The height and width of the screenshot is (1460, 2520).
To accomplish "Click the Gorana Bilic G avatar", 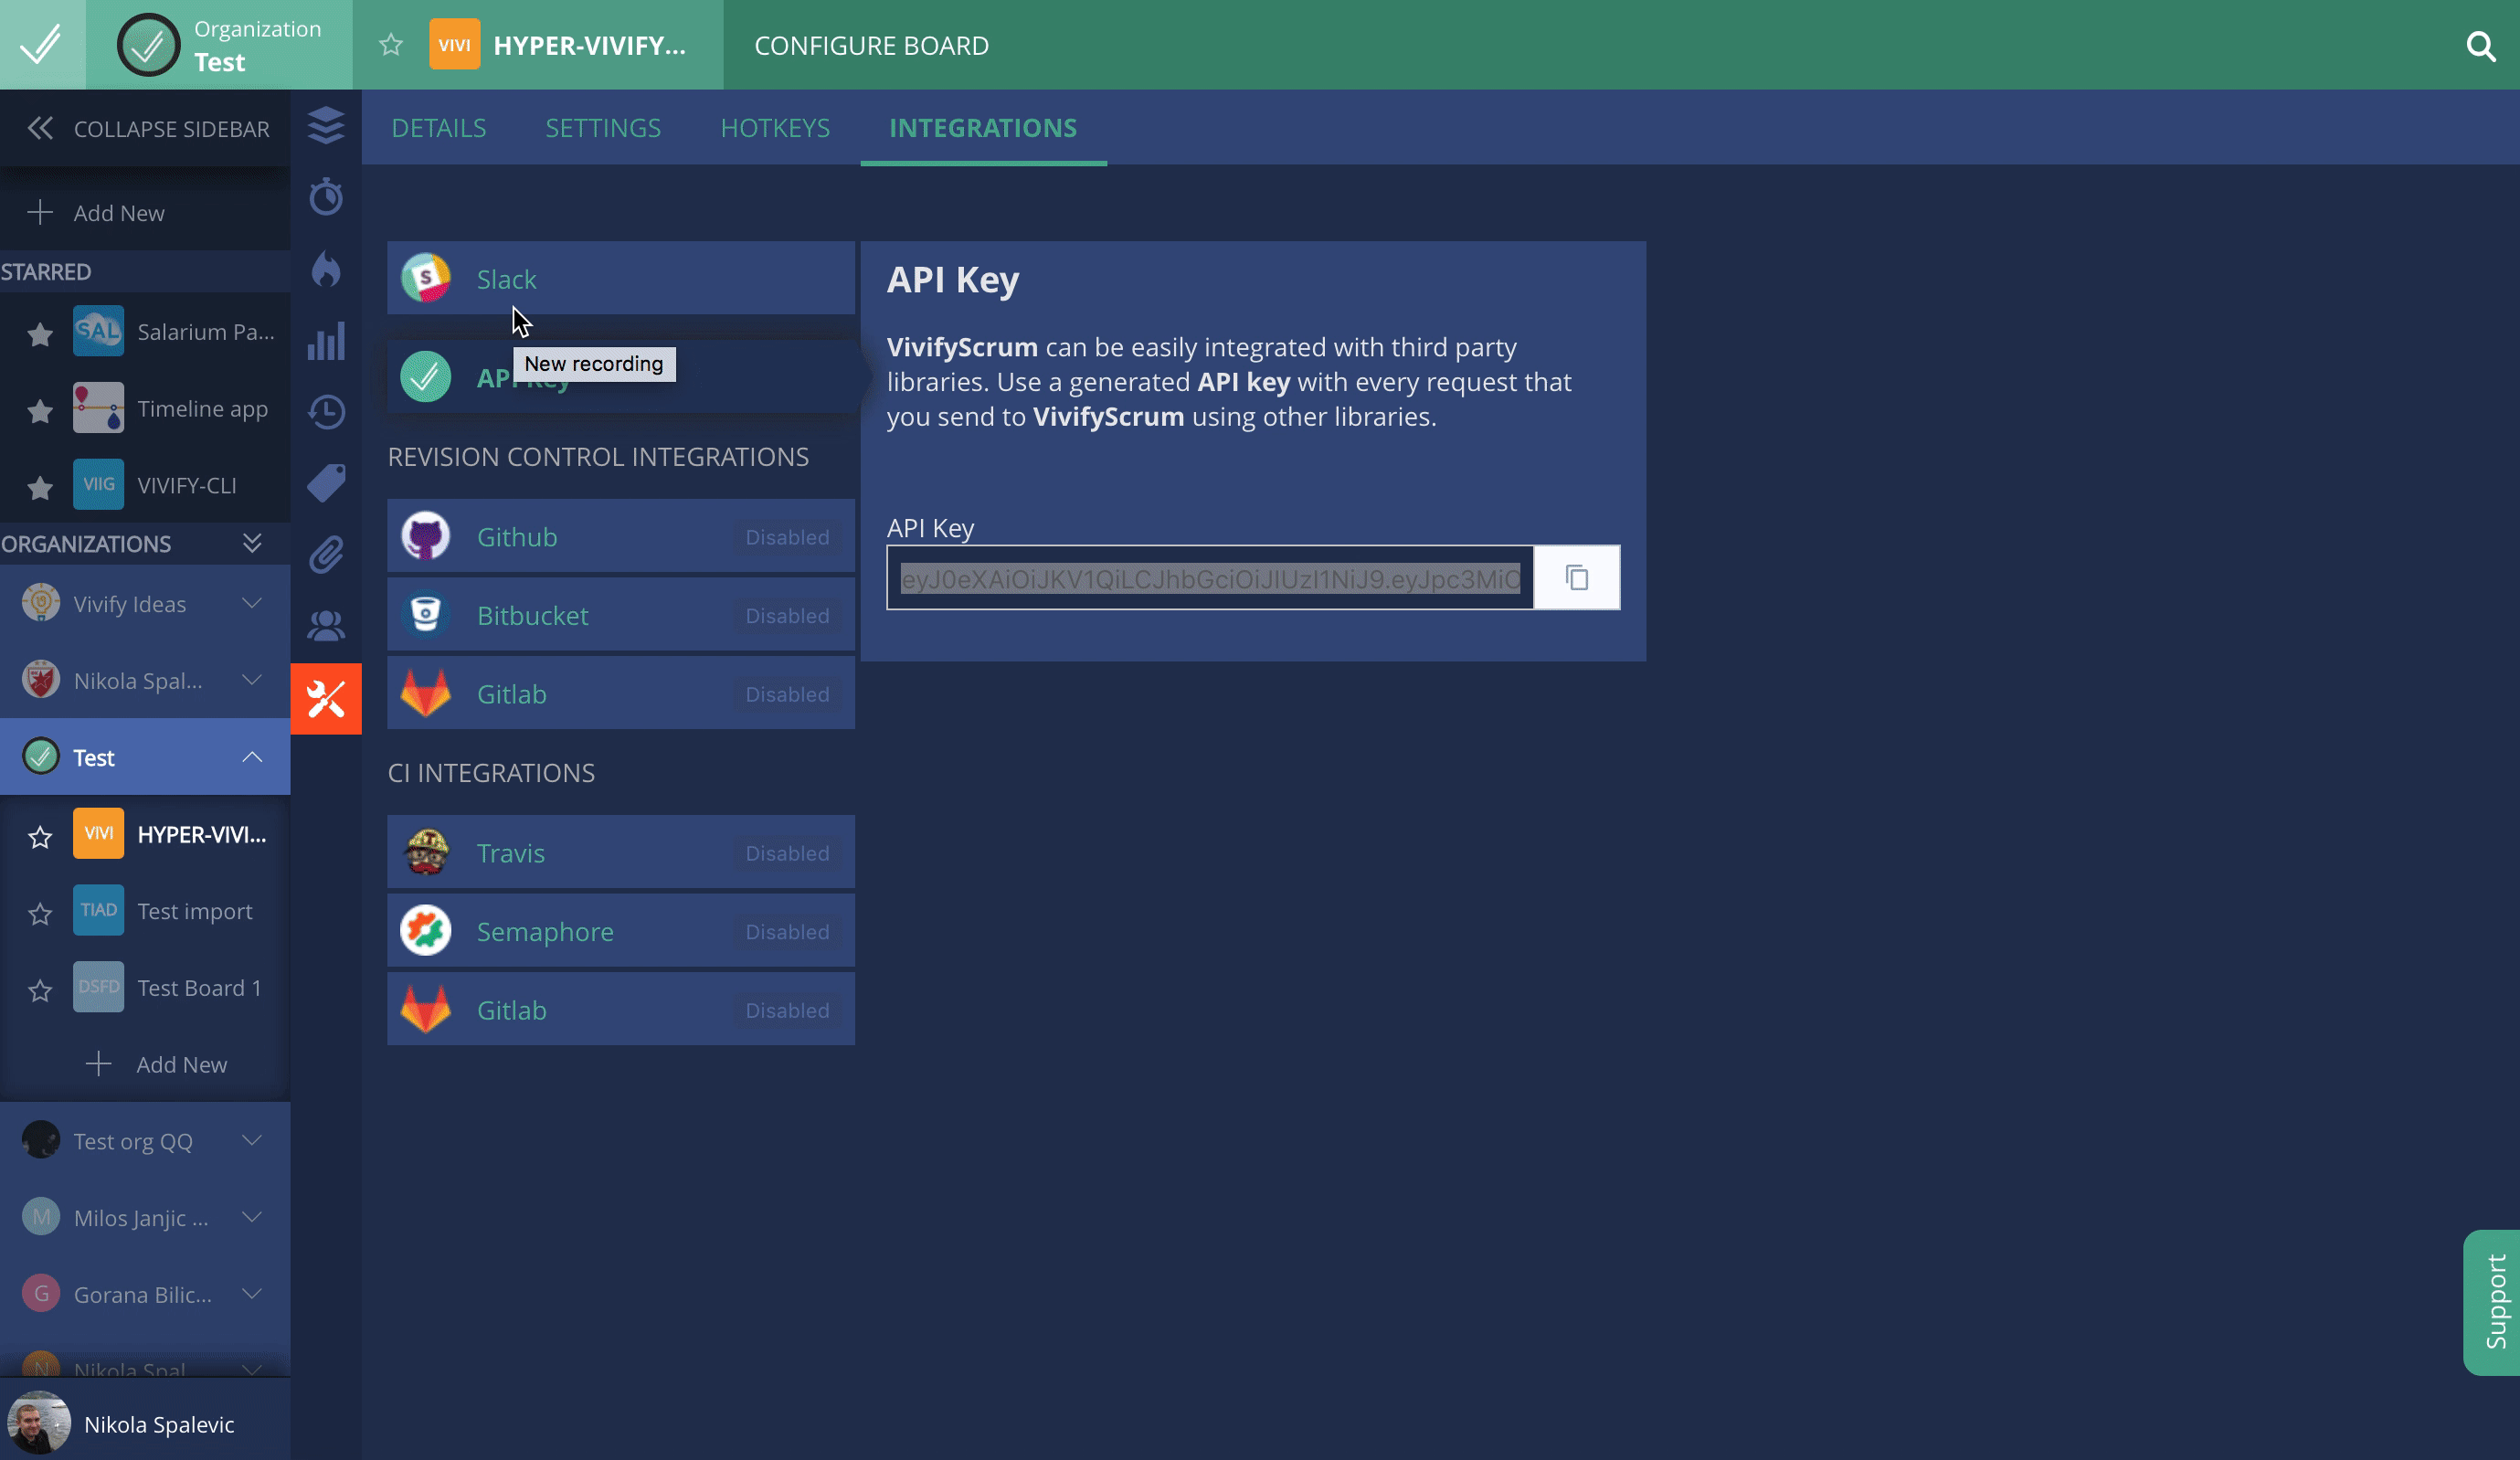I will tap(41, 1294).
